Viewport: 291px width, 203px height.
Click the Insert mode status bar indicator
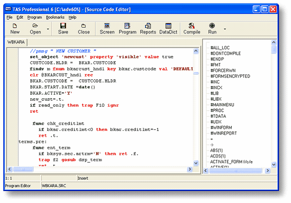coord(83,178)
